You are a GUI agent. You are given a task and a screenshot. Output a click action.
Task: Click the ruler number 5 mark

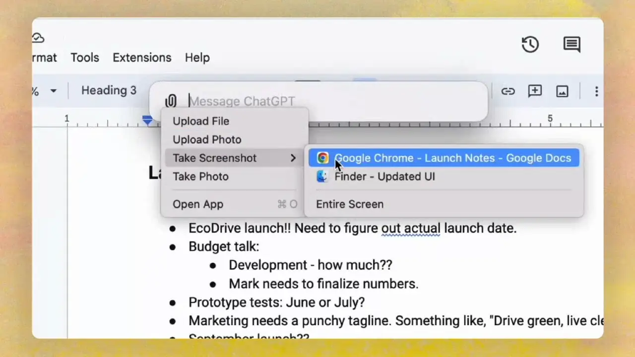pos(550,119)
